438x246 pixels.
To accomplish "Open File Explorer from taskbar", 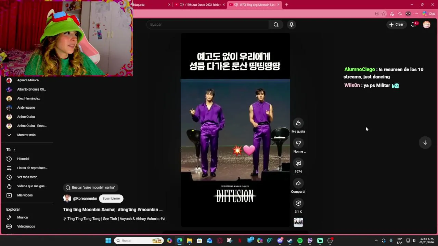I will [x=190, y=241].
